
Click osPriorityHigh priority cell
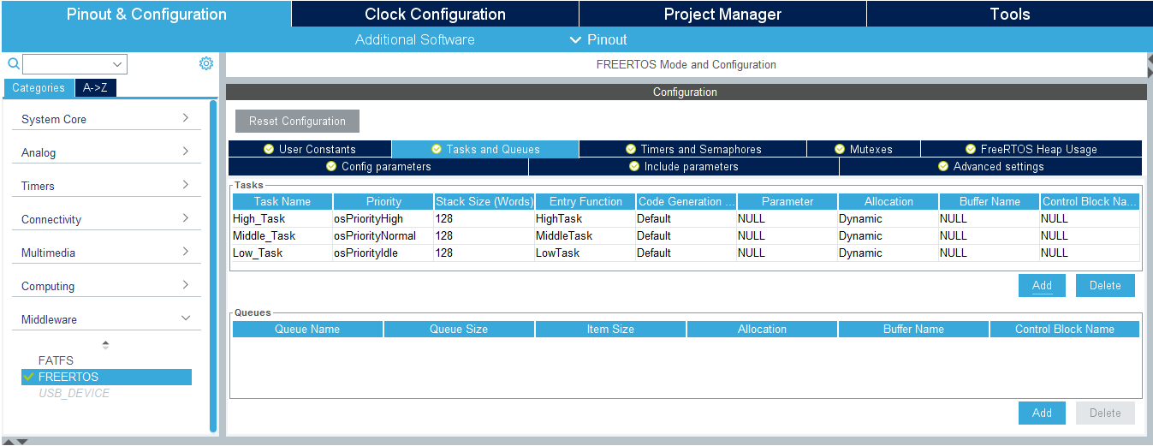pyautogui.click(x=383, y=218)
